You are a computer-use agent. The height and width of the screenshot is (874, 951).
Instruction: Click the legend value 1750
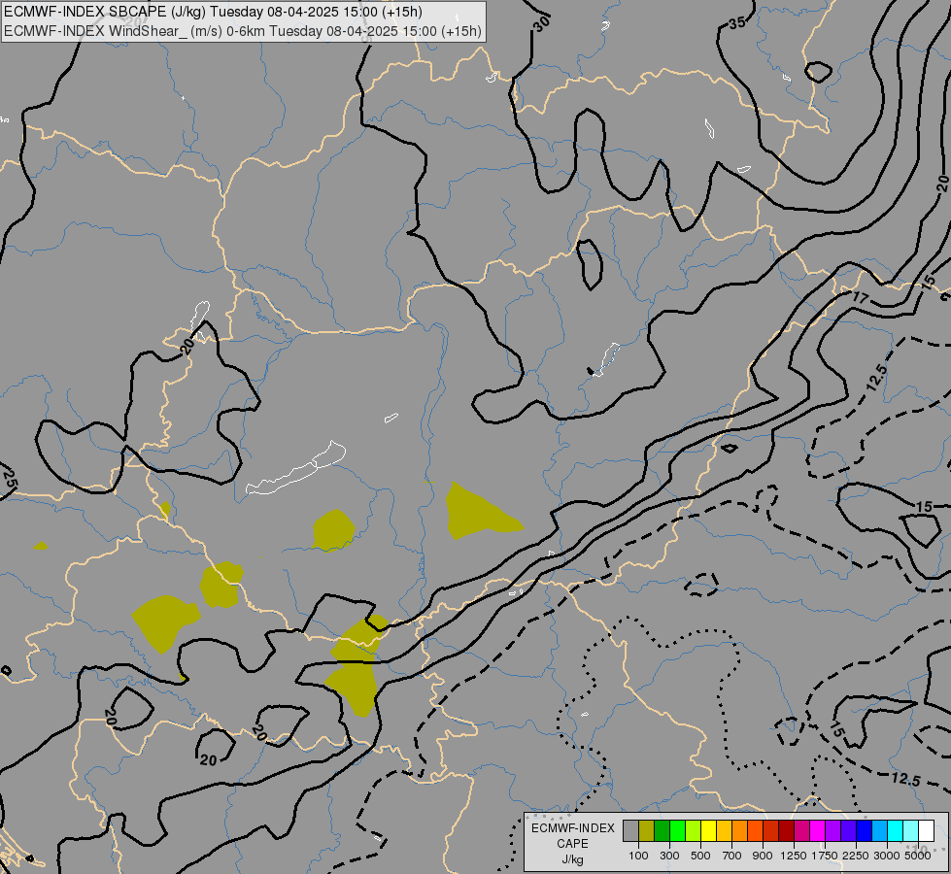[x=825, y=856]
